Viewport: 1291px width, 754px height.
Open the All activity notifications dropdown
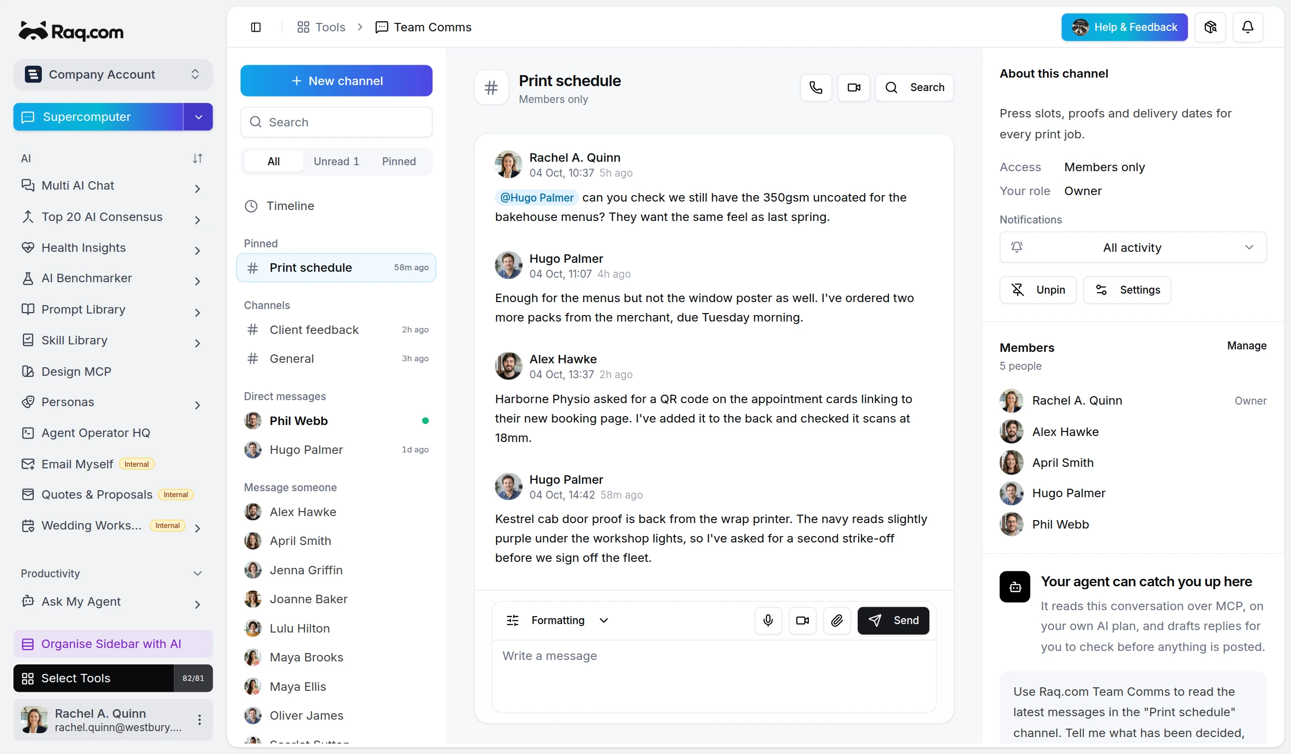[1133, 247]
